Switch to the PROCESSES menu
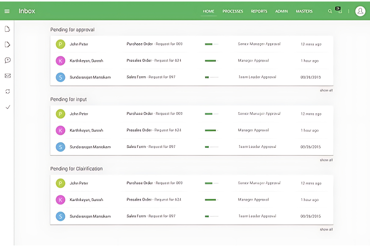The image size is (370, 247). (x=233, y=11)
